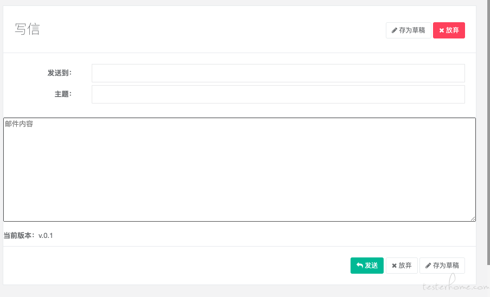The image size is (490, 297).
Task: Click the textarea resize grip handle
Action: pyautogui.click(x=473, y=219)
